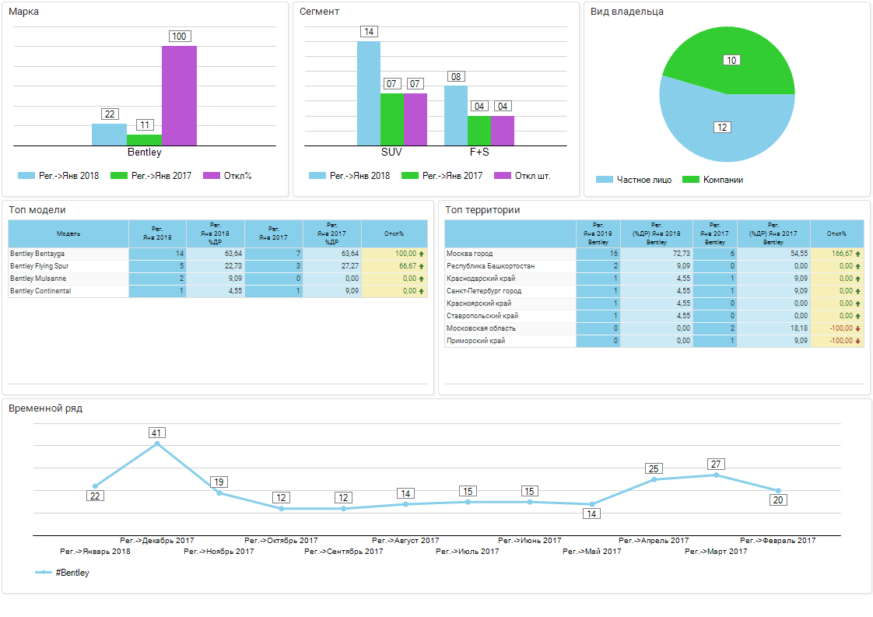Click the green up arrow in Москва город row
This screenshot has height=617, width=873.
[x=858, y=254]
